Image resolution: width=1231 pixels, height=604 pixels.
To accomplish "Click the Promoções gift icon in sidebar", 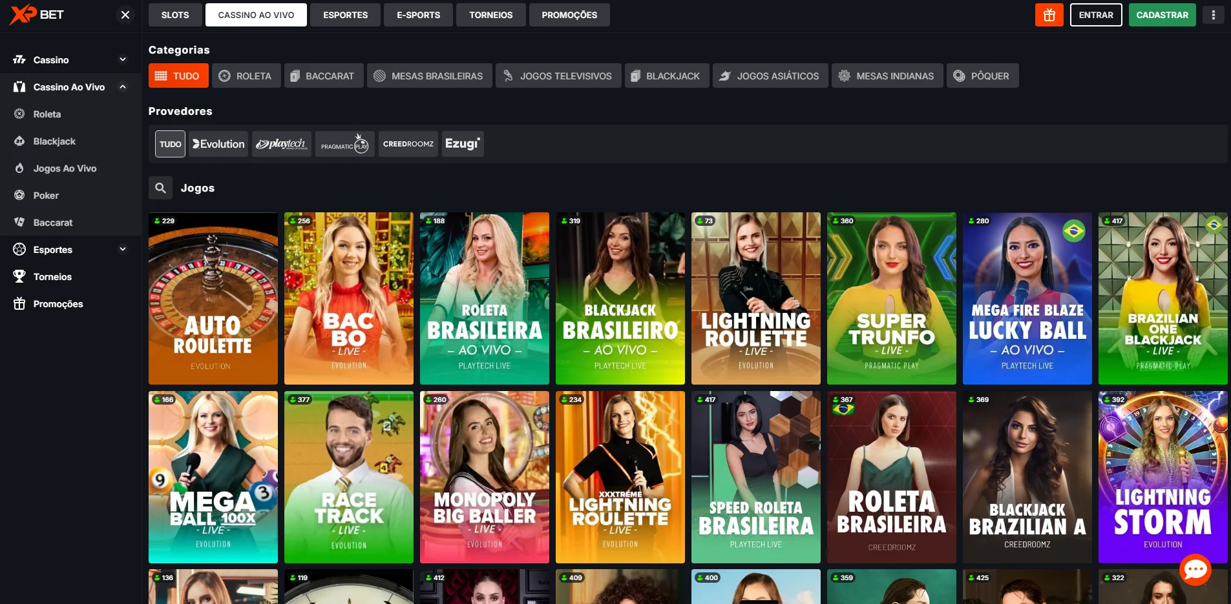I will tap(19, 304).
